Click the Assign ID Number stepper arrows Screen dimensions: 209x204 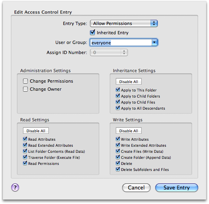click(124, 52)
